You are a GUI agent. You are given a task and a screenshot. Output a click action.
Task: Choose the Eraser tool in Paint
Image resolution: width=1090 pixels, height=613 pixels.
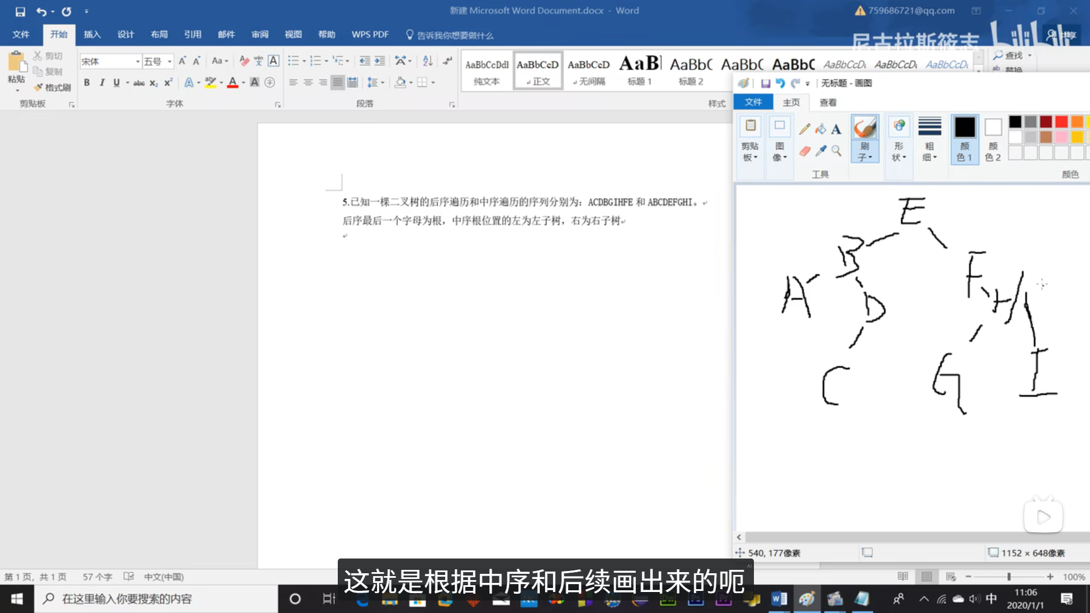[x=804, y=151]
